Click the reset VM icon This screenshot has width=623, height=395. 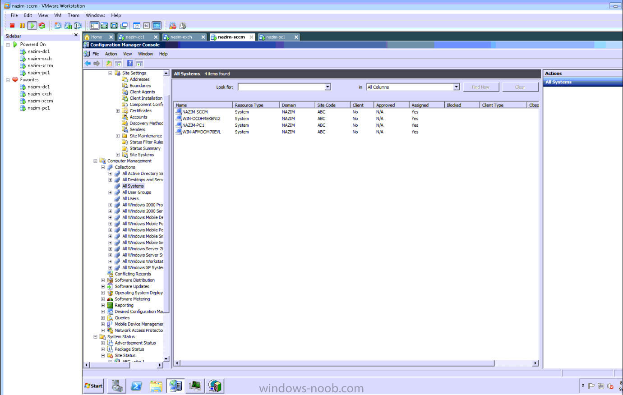click(42, 26)
